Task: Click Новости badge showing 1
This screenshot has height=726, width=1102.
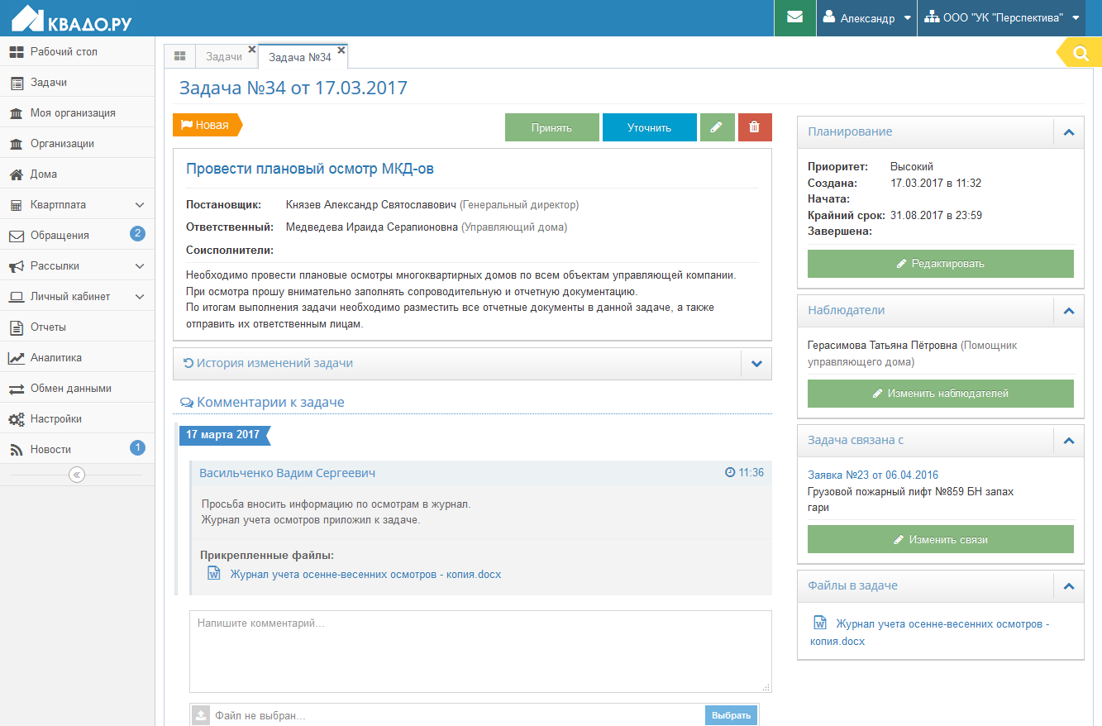Action: 137,448
